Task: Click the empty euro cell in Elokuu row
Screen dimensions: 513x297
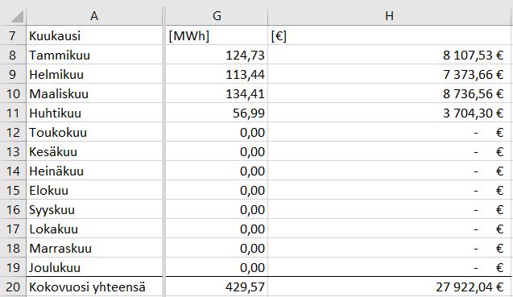Action: (389, 190)
